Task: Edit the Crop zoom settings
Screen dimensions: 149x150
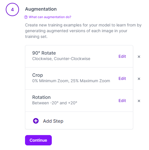Action: [x=122, y=78]
